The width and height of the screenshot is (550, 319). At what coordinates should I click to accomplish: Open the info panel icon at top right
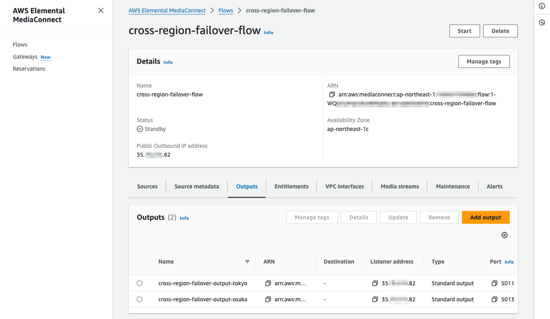(x=542, y=6)
